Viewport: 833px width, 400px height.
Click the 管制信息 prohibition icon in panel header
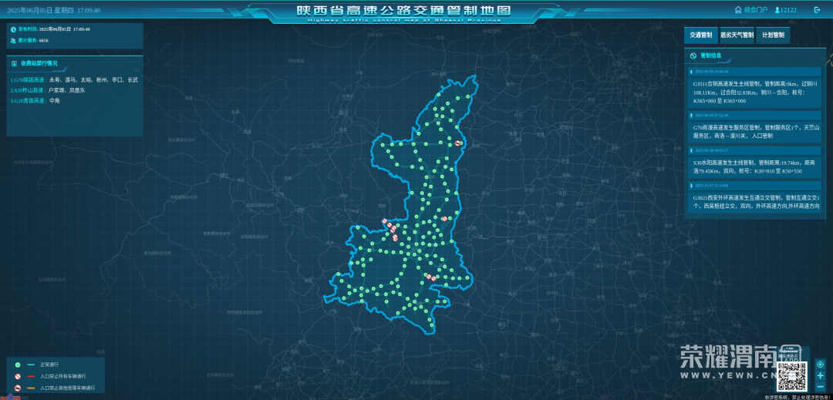(693, 56)
